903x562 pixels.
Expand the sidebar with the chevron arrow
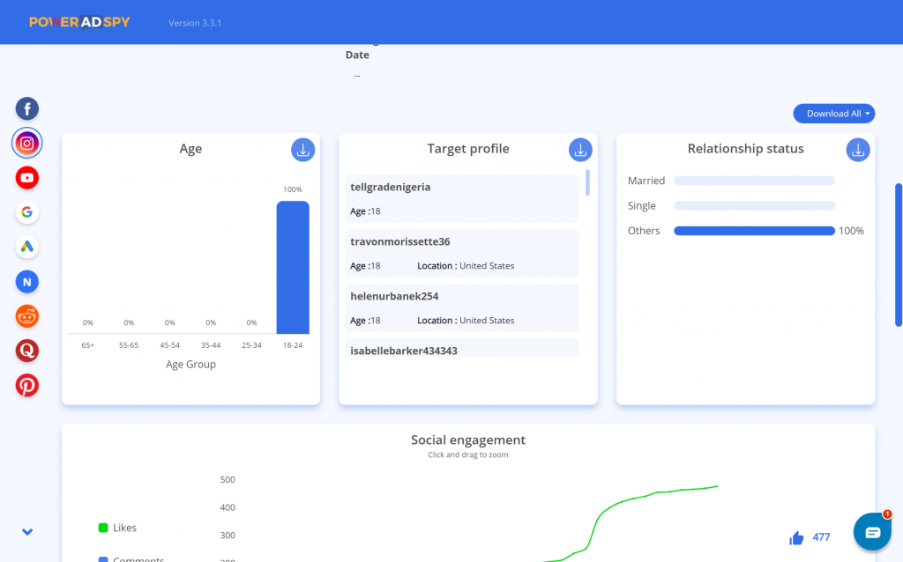click(26, 531)
